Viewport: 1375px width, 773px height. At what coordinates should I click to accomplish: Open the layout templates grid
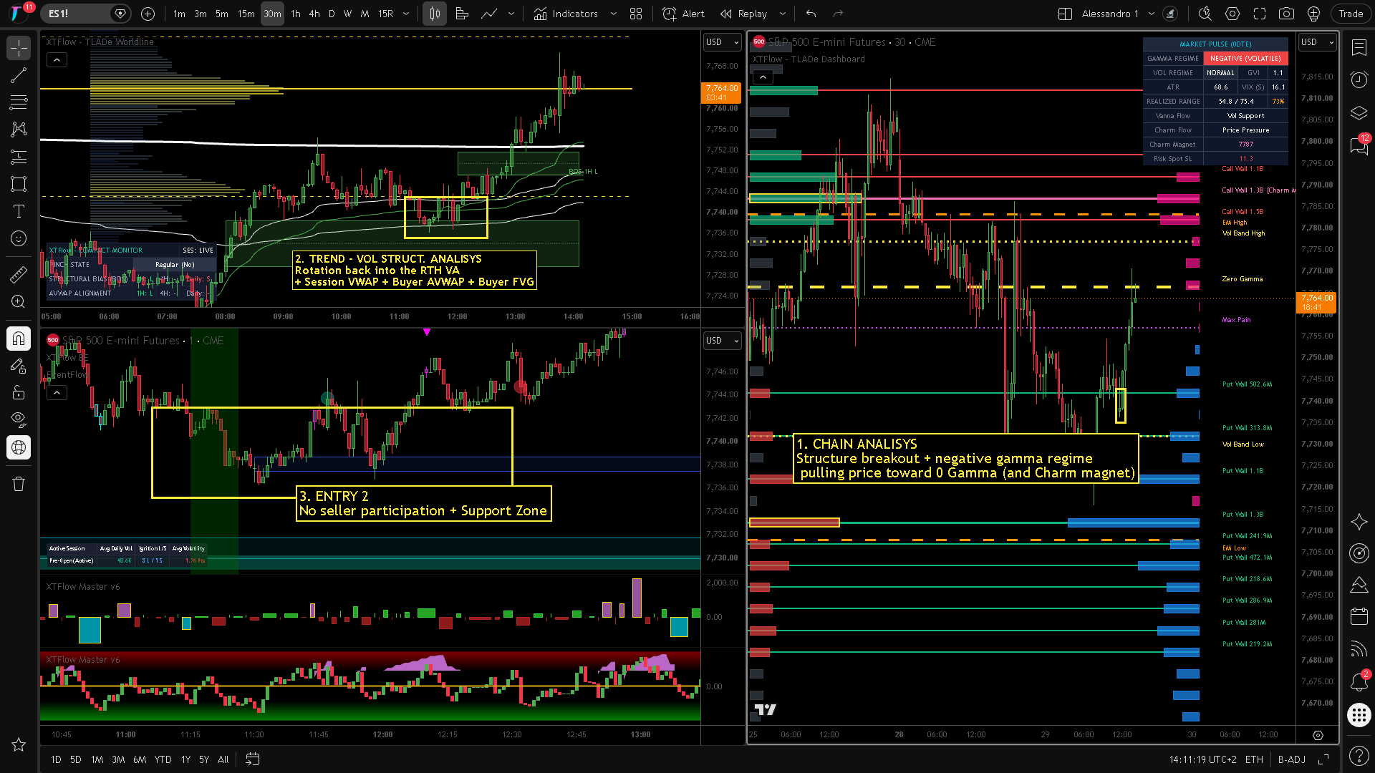pyautogui.click(x=635, y=14)
